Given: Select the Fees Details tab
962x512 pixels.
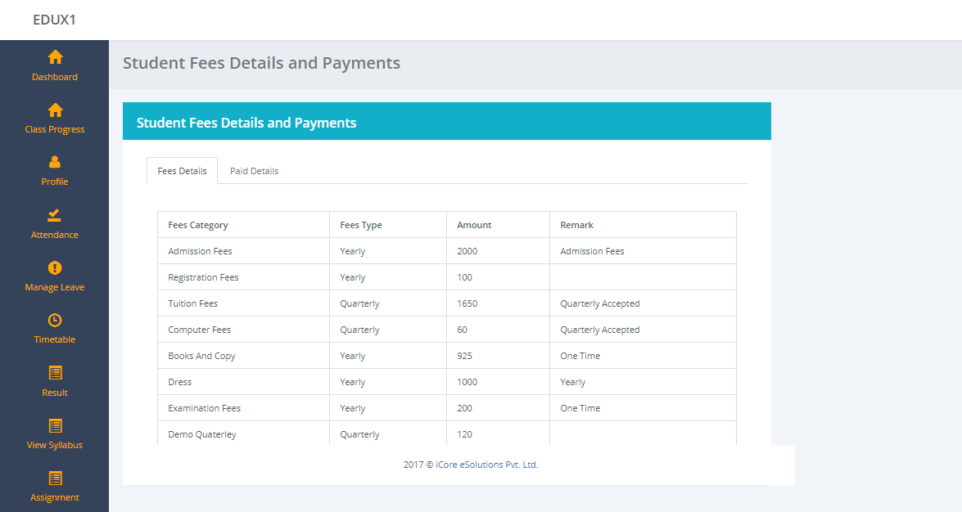Looking at the screenshot, I should [182, 171].
